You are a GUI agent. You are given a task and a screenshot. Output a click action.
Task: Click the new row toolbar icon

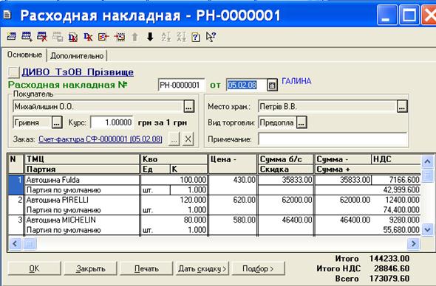pyautogui.click(x=12, y=36)
